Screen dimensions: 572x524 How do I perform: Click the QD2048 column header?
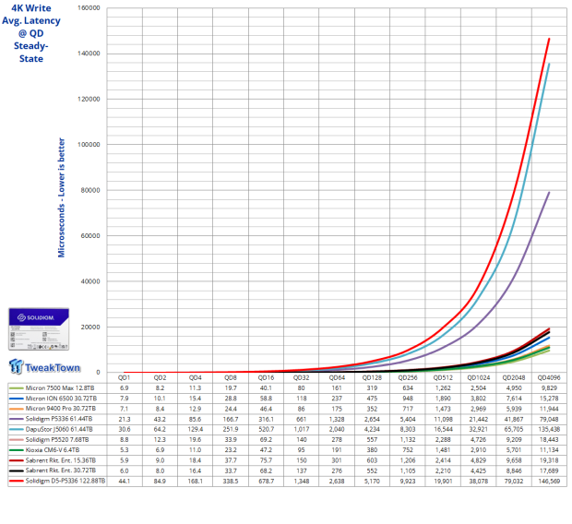[514, 377]
